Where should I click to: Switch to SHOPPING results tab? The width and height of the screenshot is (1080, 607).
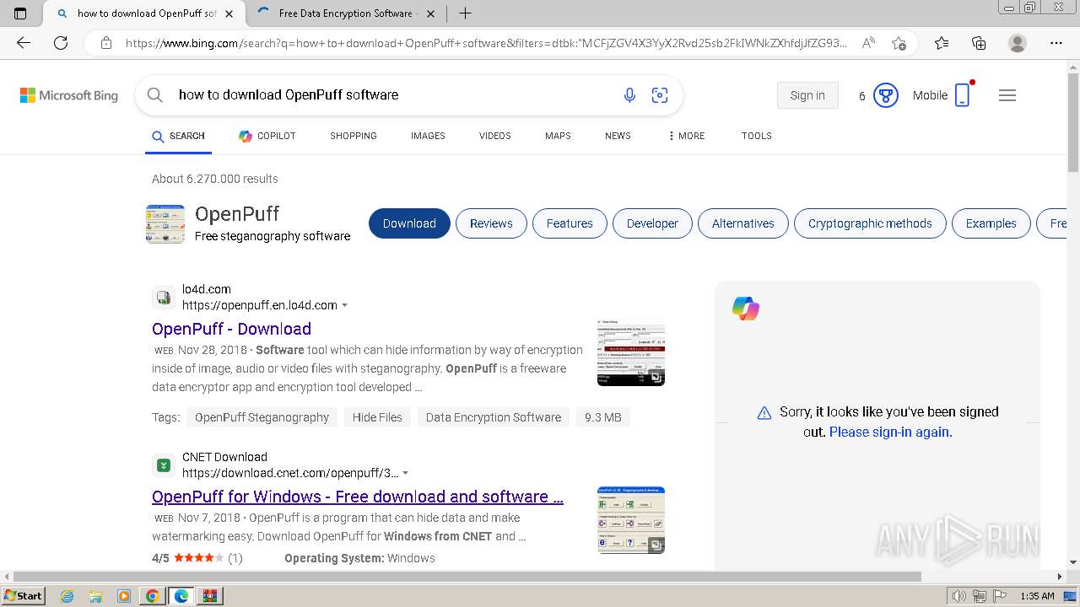[354, 136]
